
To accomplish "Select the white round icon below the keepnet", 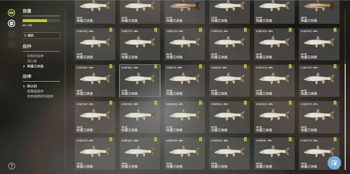I will tap(12, 23).
